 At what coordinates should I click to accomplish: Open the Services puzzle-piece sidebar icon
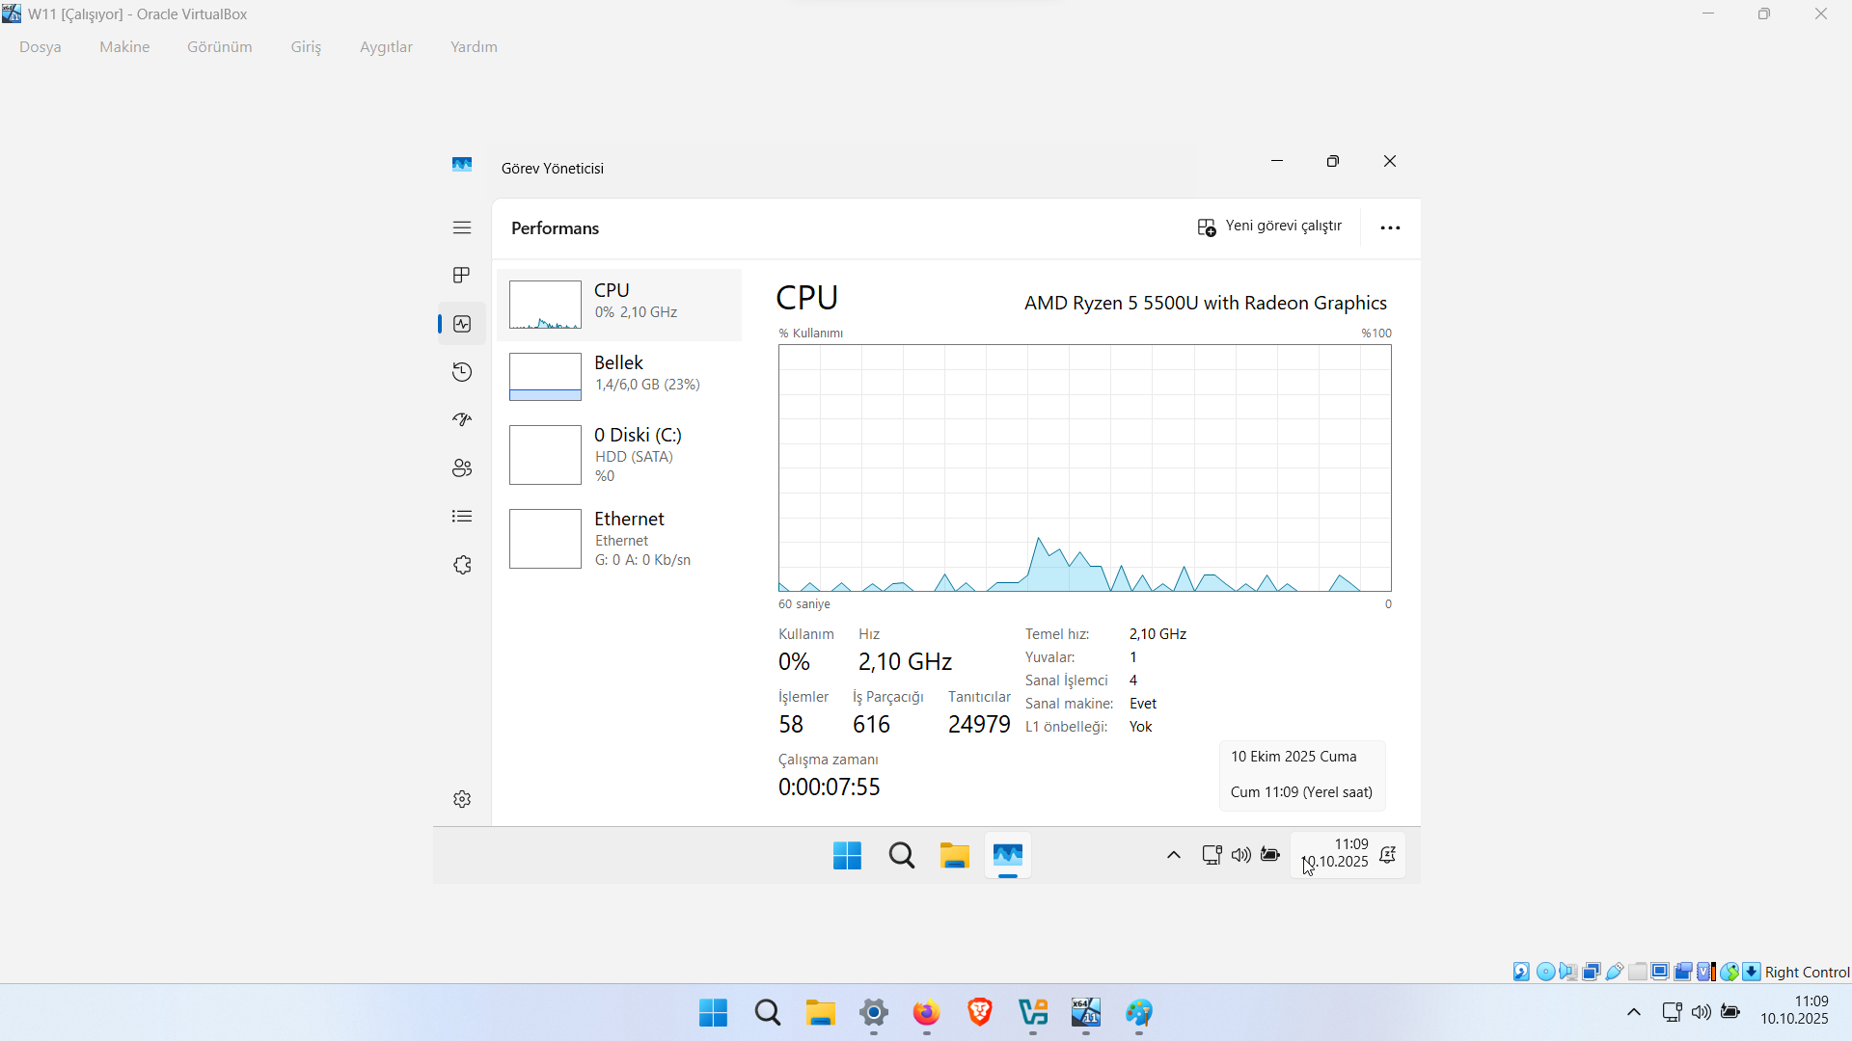pos(462,565)
